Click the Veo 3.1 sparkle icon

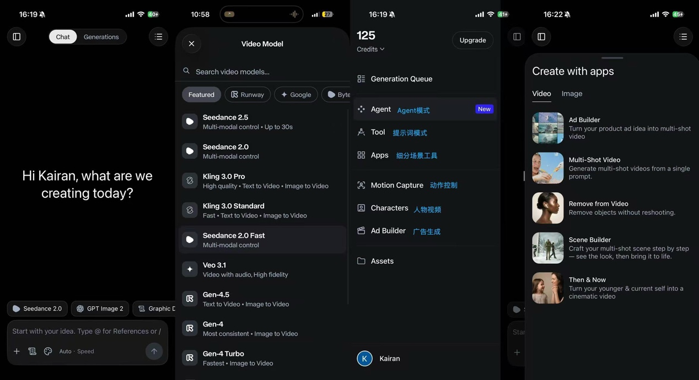tap(190, 269)
